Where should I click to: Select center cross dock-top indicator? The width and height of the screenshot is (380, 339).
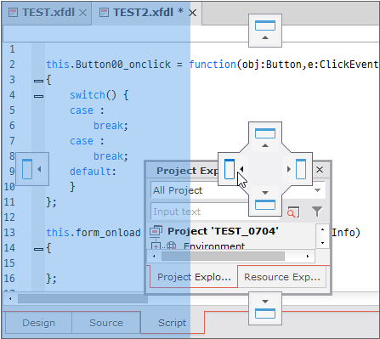(265, 138)
